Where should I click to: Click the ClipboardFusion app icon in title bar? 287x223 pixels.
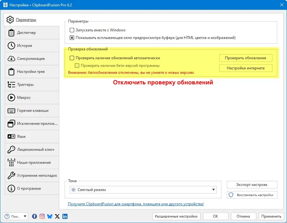pyautogui.click(x=5, y=5)
